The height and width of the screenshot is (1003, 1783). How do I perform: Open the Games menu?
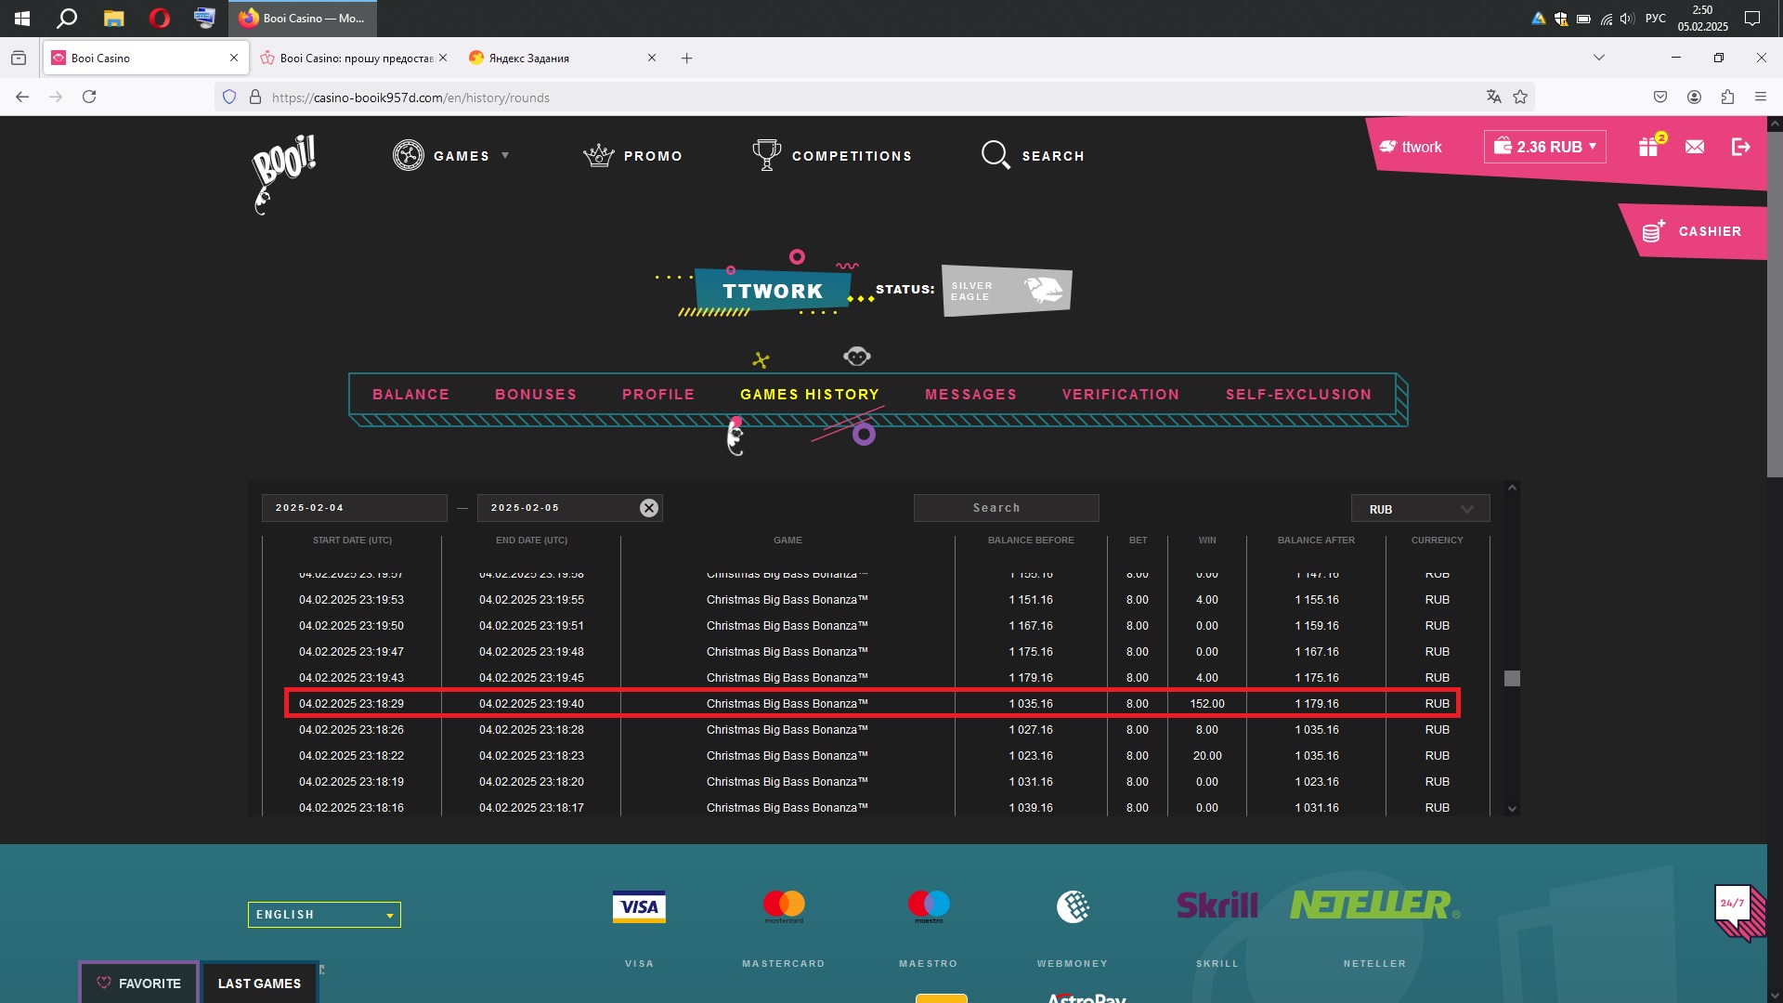pos(451,156)
